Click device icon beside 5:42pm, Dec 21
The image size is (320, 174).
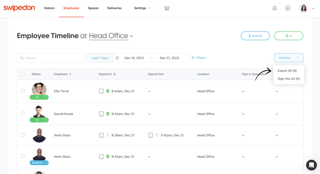pos(150,135)
